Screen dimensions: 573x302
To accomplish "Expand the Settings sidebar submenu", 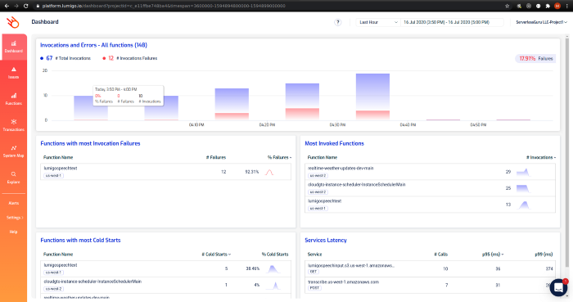I will point(15,218).
